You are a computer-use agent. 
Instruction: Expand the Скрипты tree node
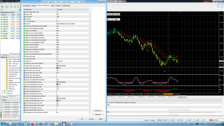pyautogui.click(x=2, y=93)
